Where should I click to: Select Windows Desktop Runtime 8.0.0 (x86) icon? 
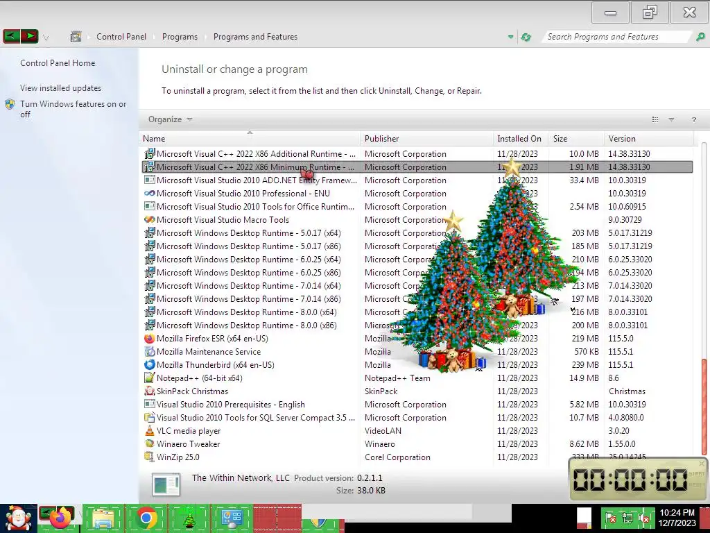pyautogui.click(x=150, y=325)
